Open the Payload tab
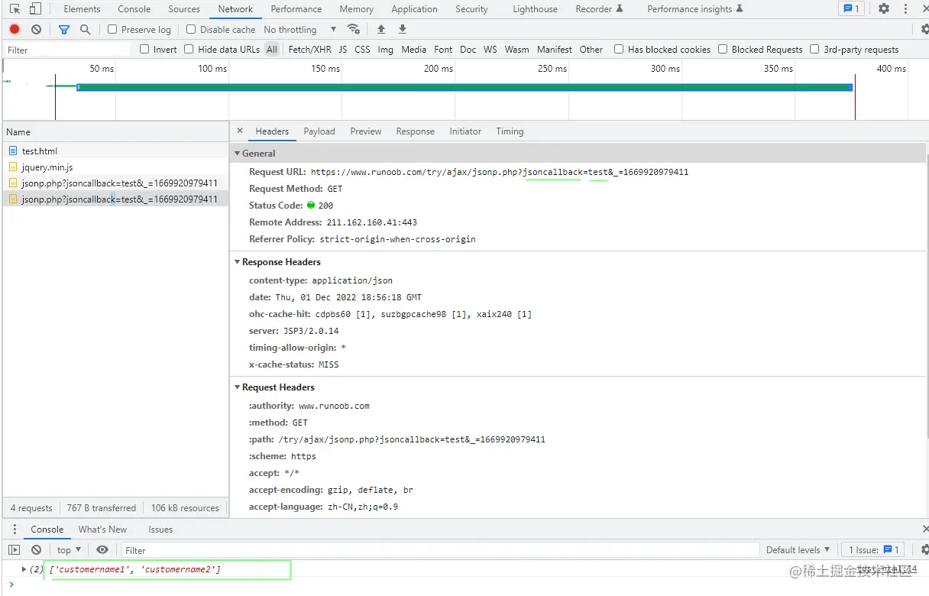The image size is (929, 596). [319, 131]
